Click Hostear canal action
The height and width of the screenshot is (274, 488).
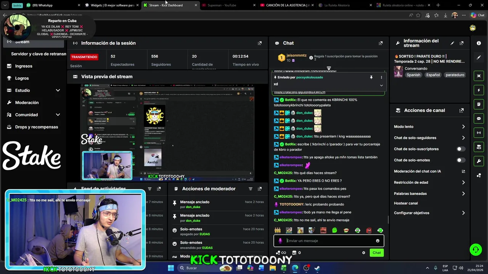406,203
